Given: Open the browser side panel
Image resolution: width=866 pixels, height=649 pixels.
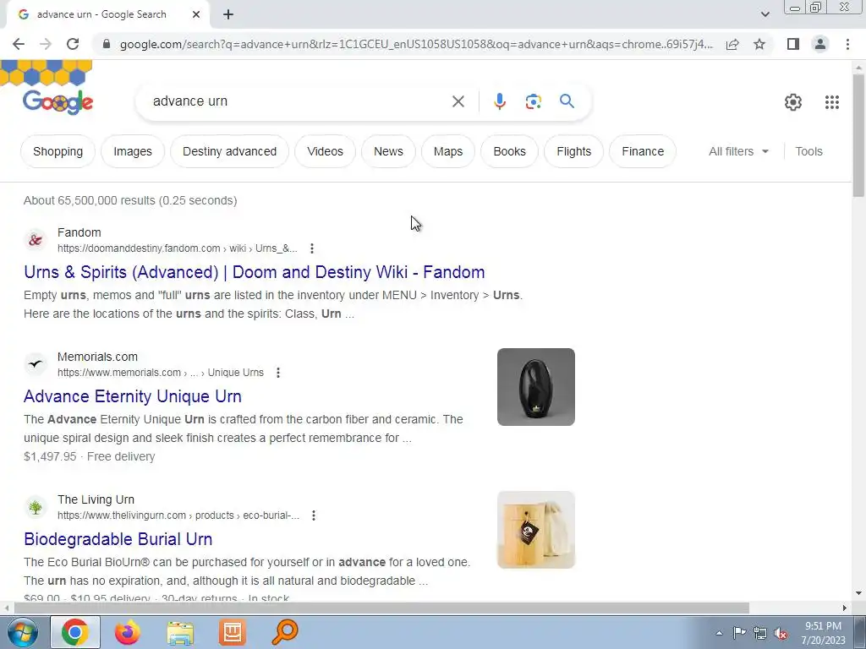Looking at the screenshot, I should (x=793, y=44).
